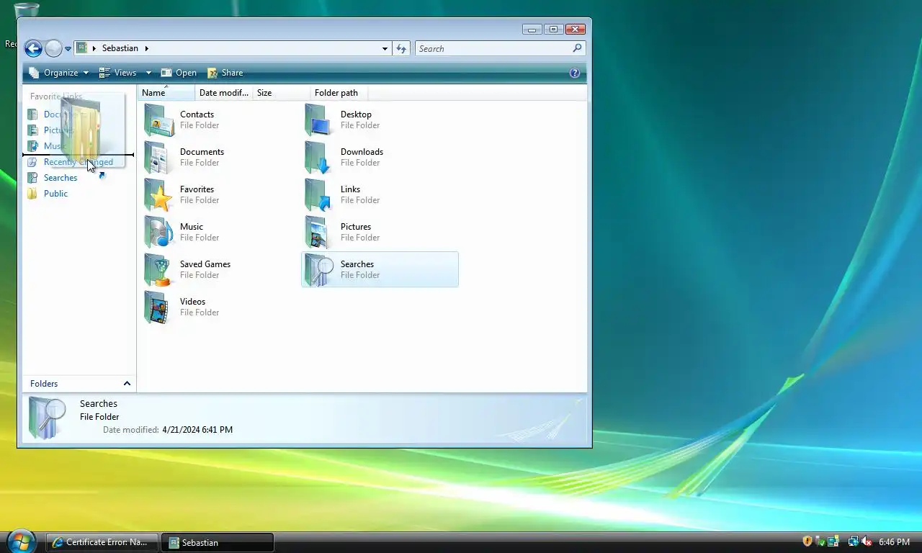Click the greyed-out Forward navigation button
Image resolution: width=922 pixels, height=553 pixels.
coord(53,48)
